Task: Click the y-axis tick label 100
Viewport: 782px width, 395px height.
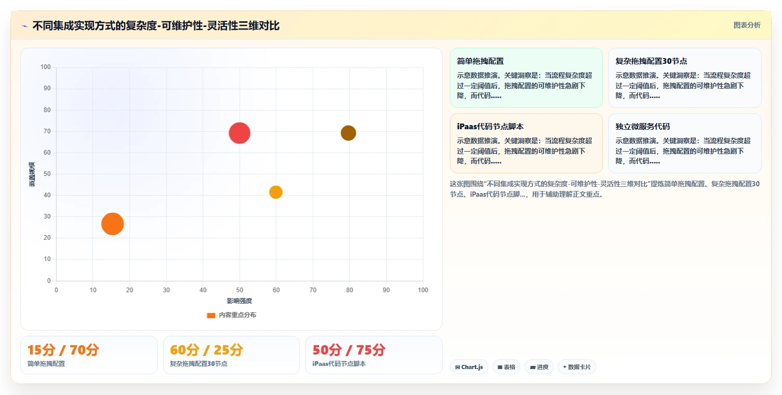Action: click(x=46, y=67)
